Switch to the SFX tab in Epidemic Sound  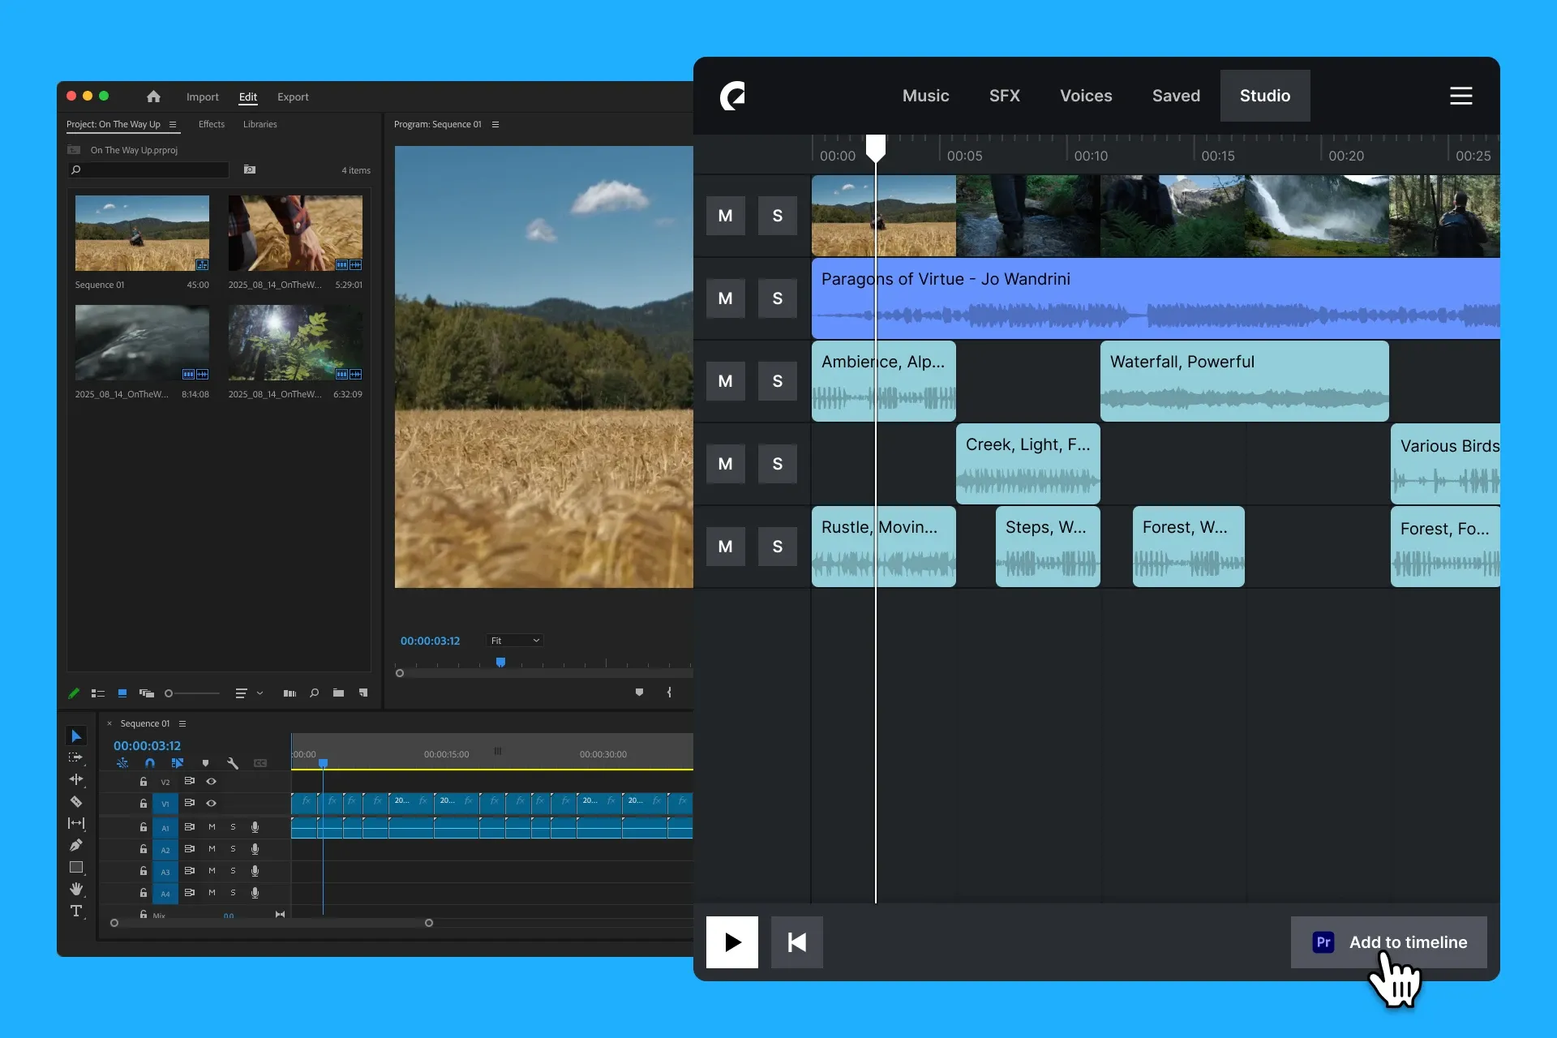click(x=1004, y=95)
